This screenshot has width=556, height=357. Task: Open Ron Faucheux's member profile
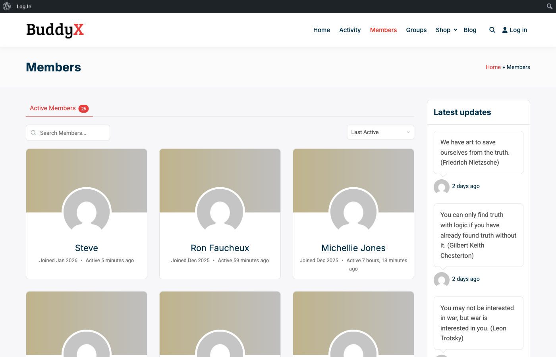(220, 248)
